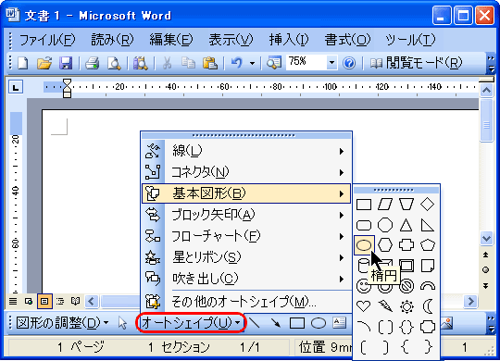The image size is (500, 361).
Task: Open 書式(O) menu
Action: click(347, 40)
